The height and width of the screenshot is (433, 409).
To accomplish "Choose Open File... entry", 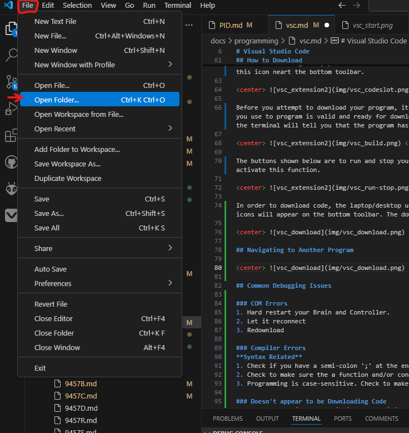I will tap(99, 86).
